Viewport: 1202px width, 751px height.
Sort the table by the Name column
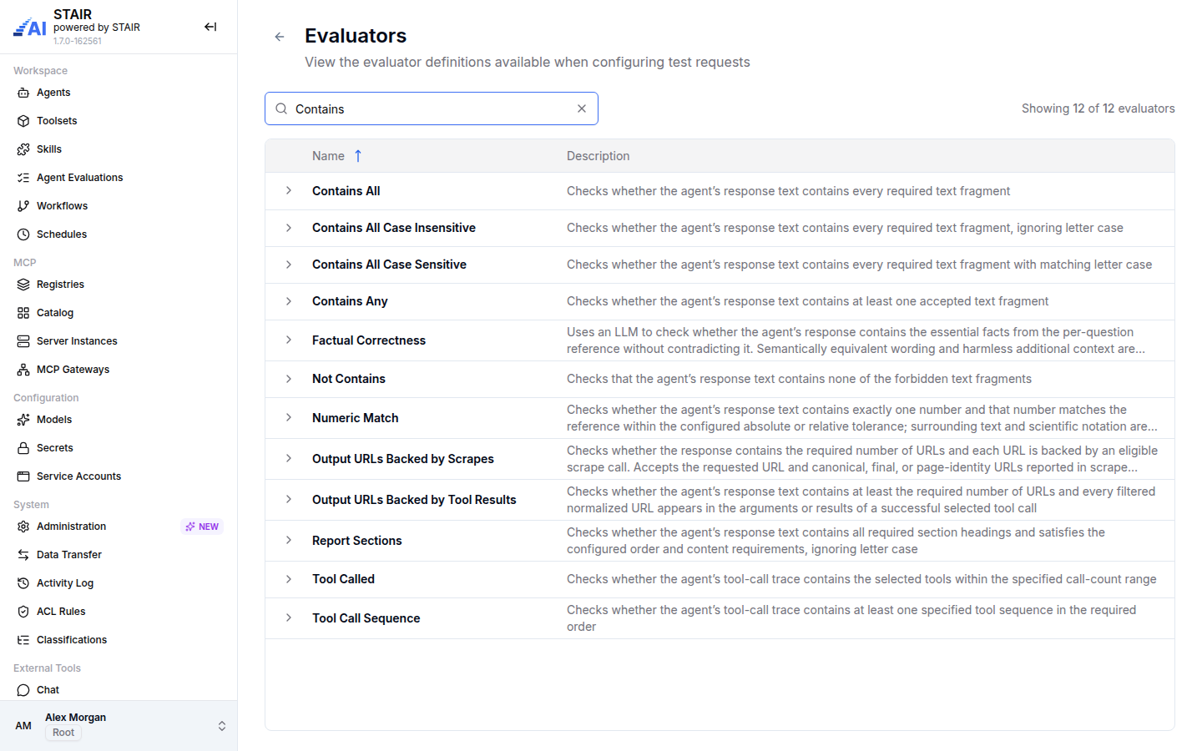click(337, 156)
